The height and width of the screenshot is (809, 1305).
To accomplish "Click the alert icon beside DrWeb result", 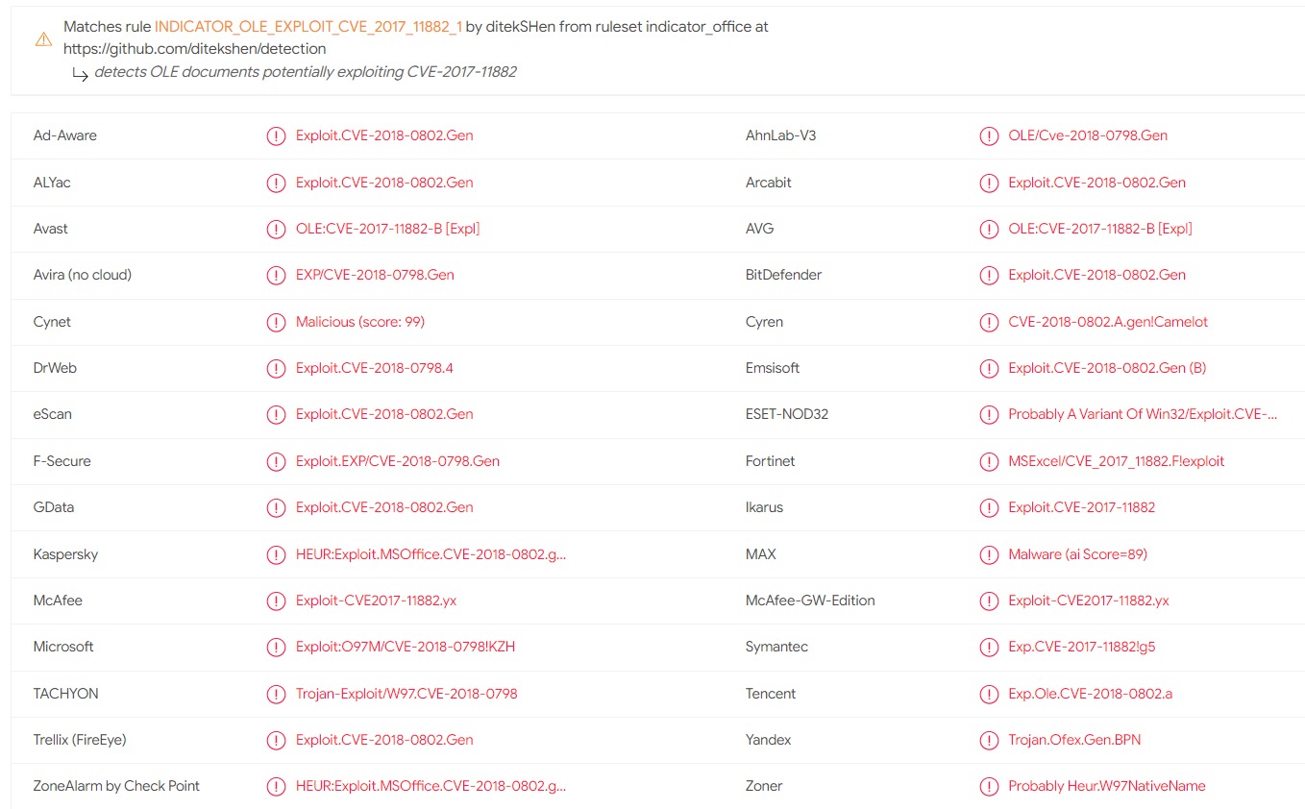I will coord(276,369).
